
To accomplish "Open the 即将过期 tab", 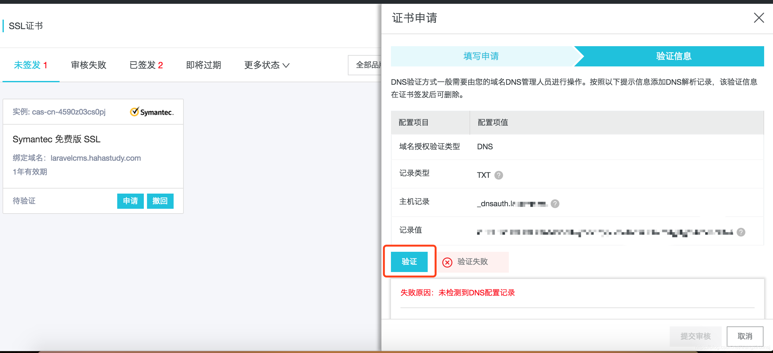I will coord(203,65).
